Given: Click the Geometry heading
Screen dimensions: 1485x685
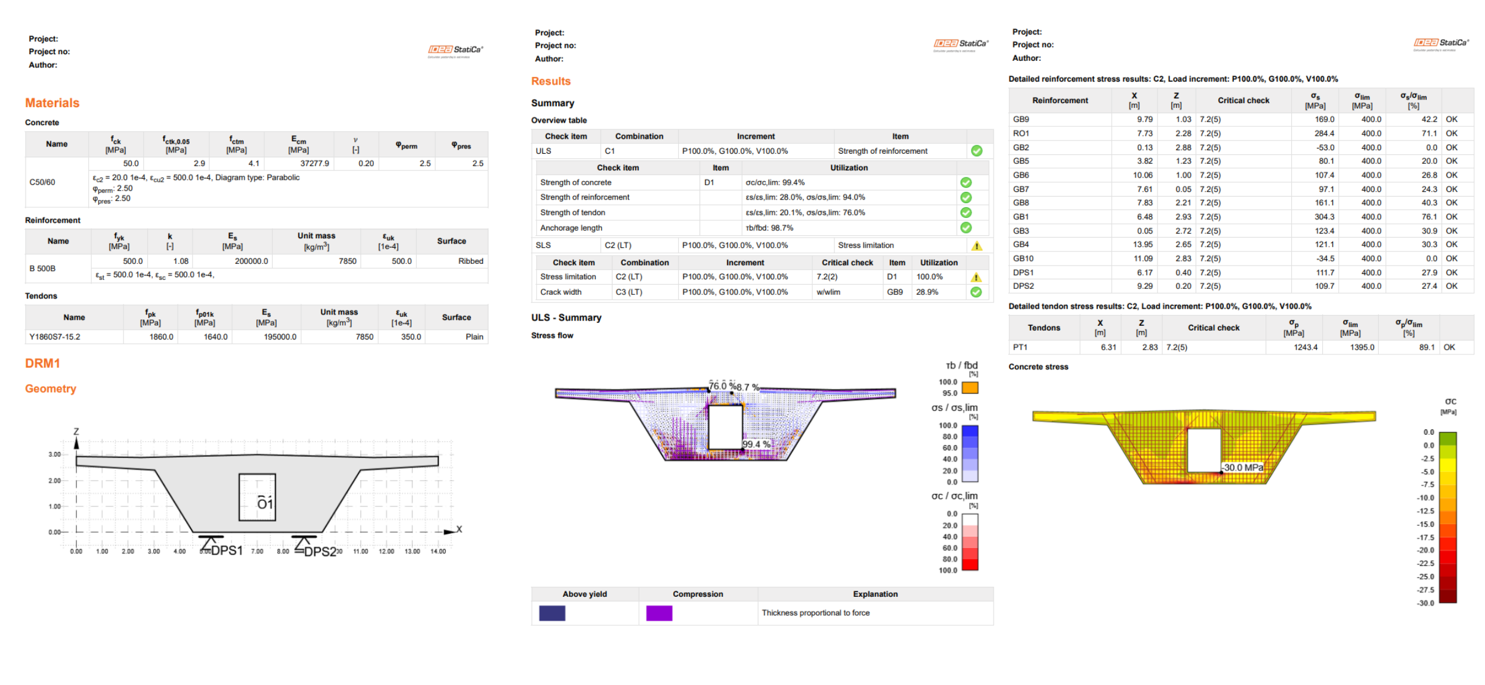Looking at the screenshot, I should (x=51, y=389).
